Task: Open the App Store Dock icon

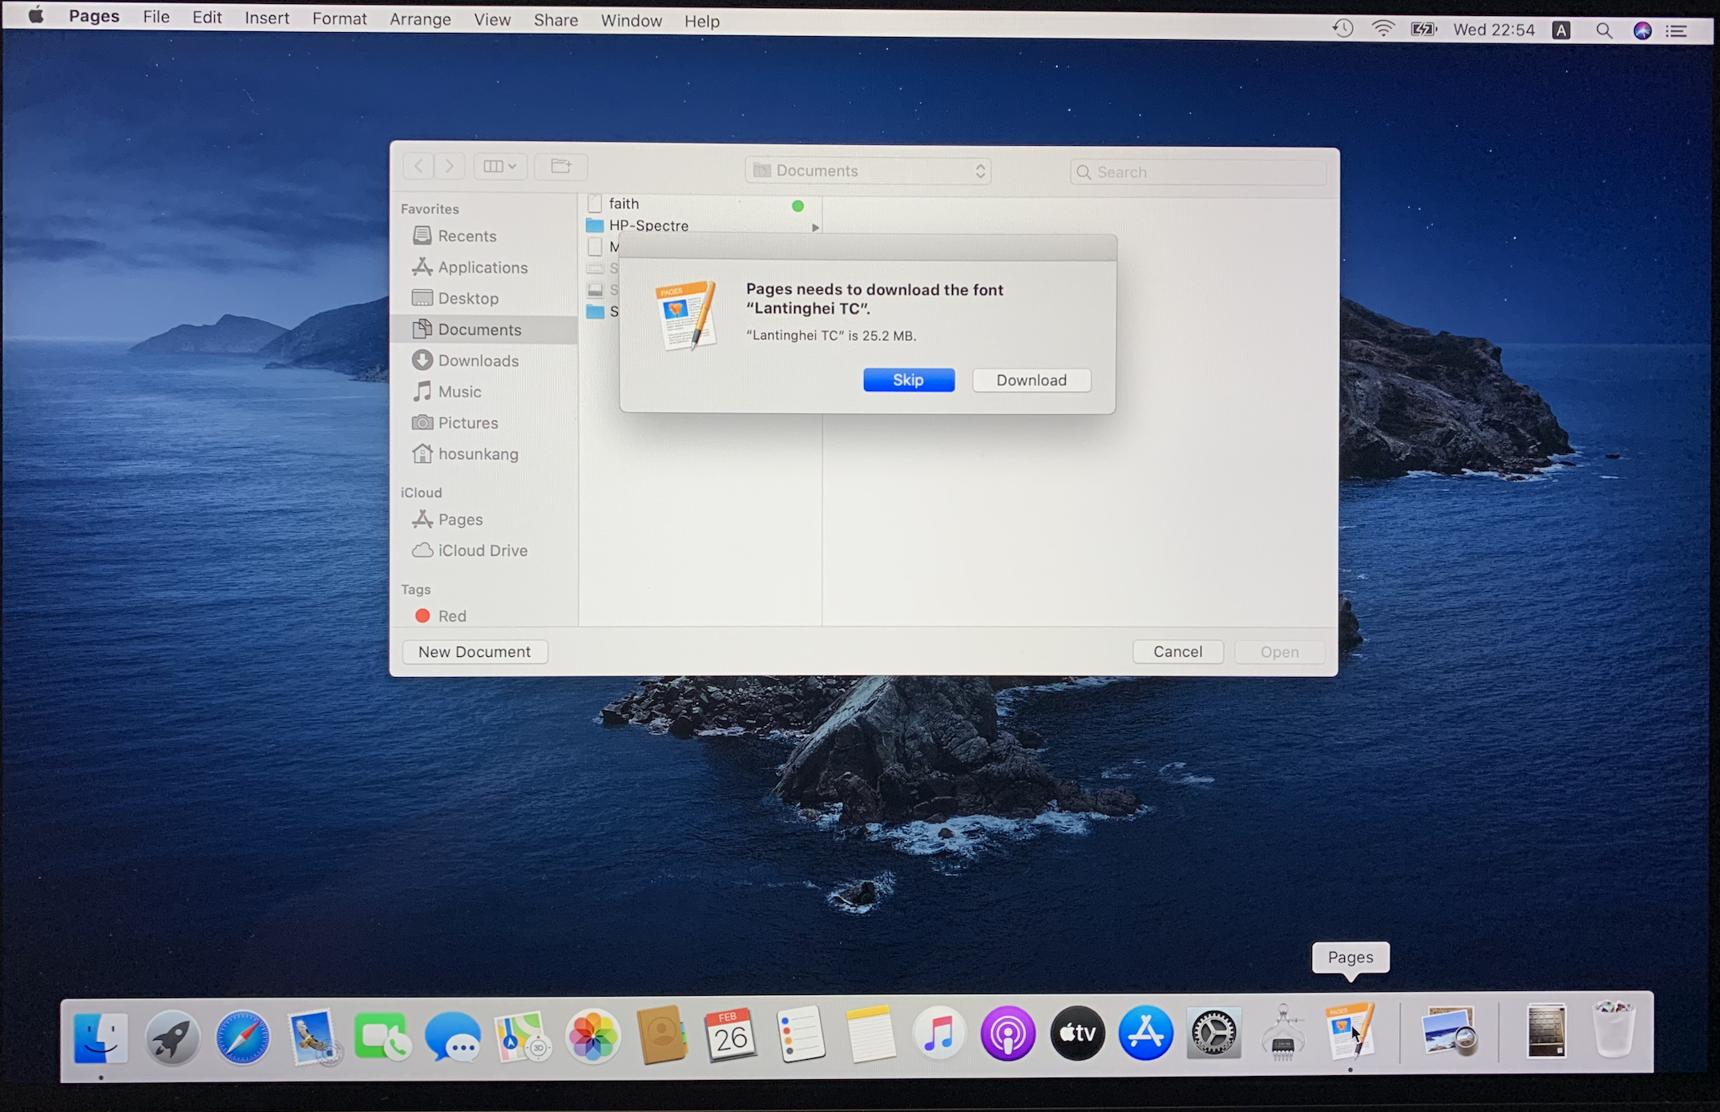Action: pyautogui.click(x=1145, y=1033)
